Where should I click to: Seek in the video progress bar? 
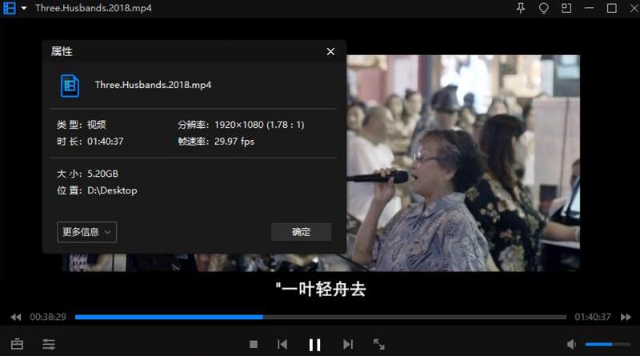click(320, 317)
